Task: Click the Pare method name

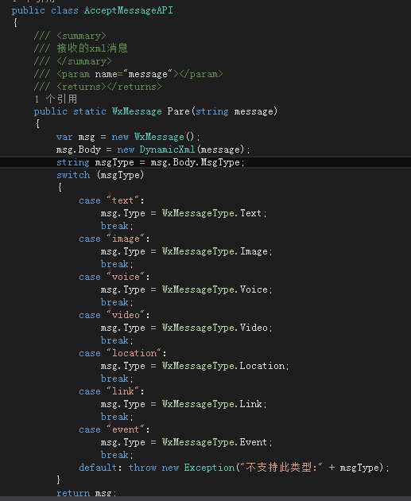Action: coord(179,111)
